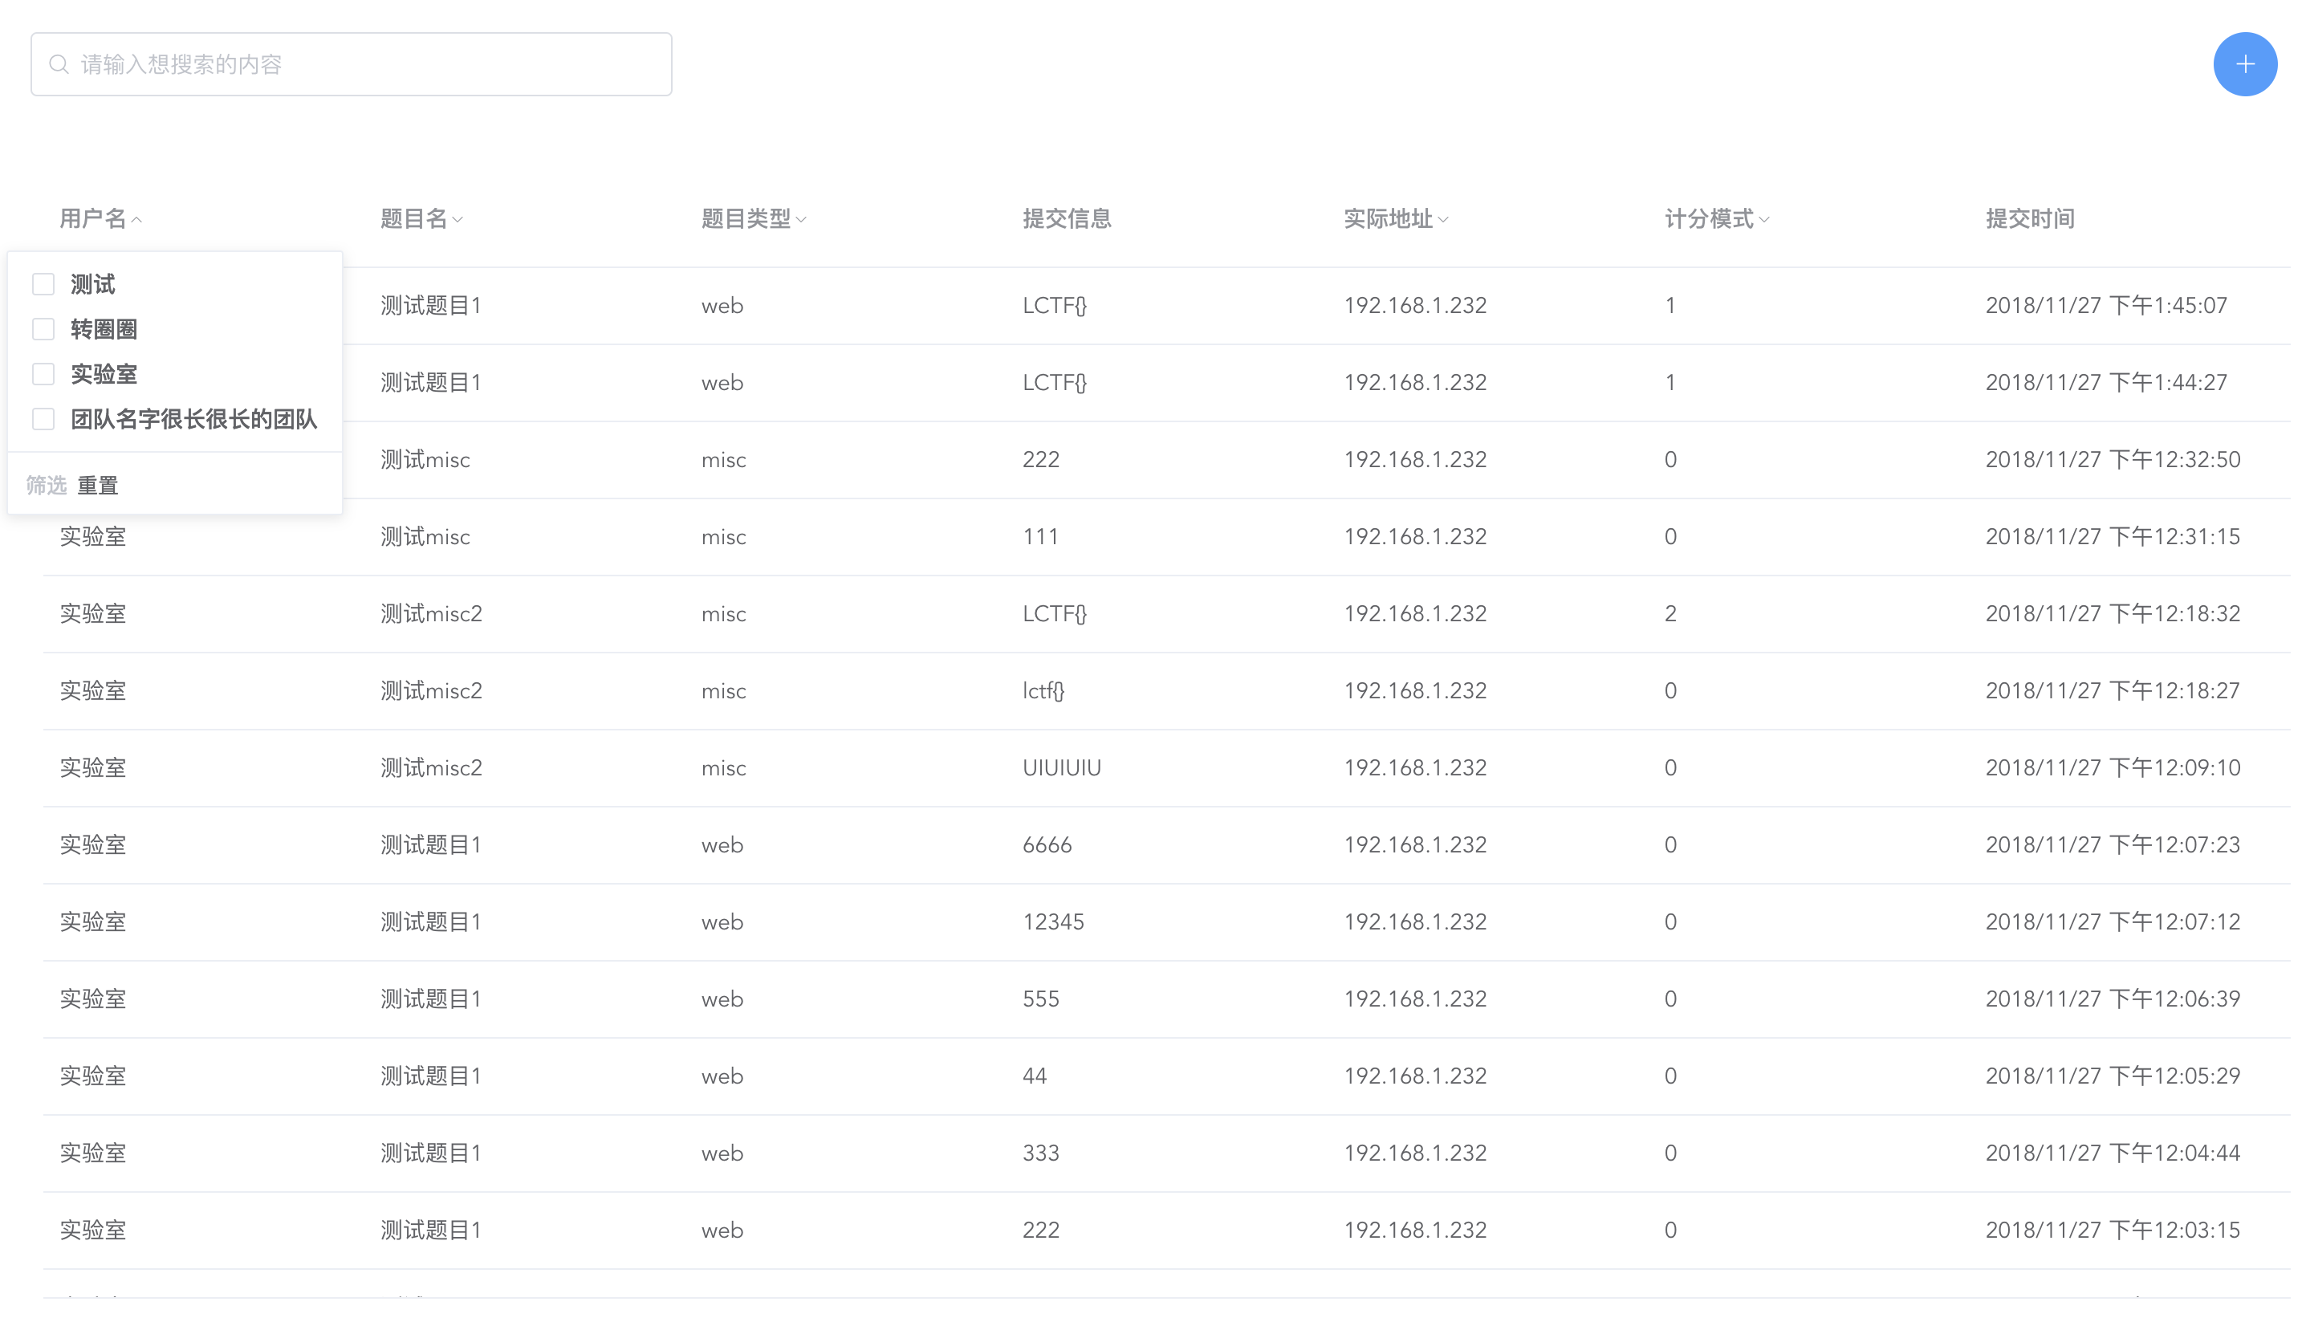Check the 测试 filter checkbox
2310x1318 pixels.
point(43,284)
